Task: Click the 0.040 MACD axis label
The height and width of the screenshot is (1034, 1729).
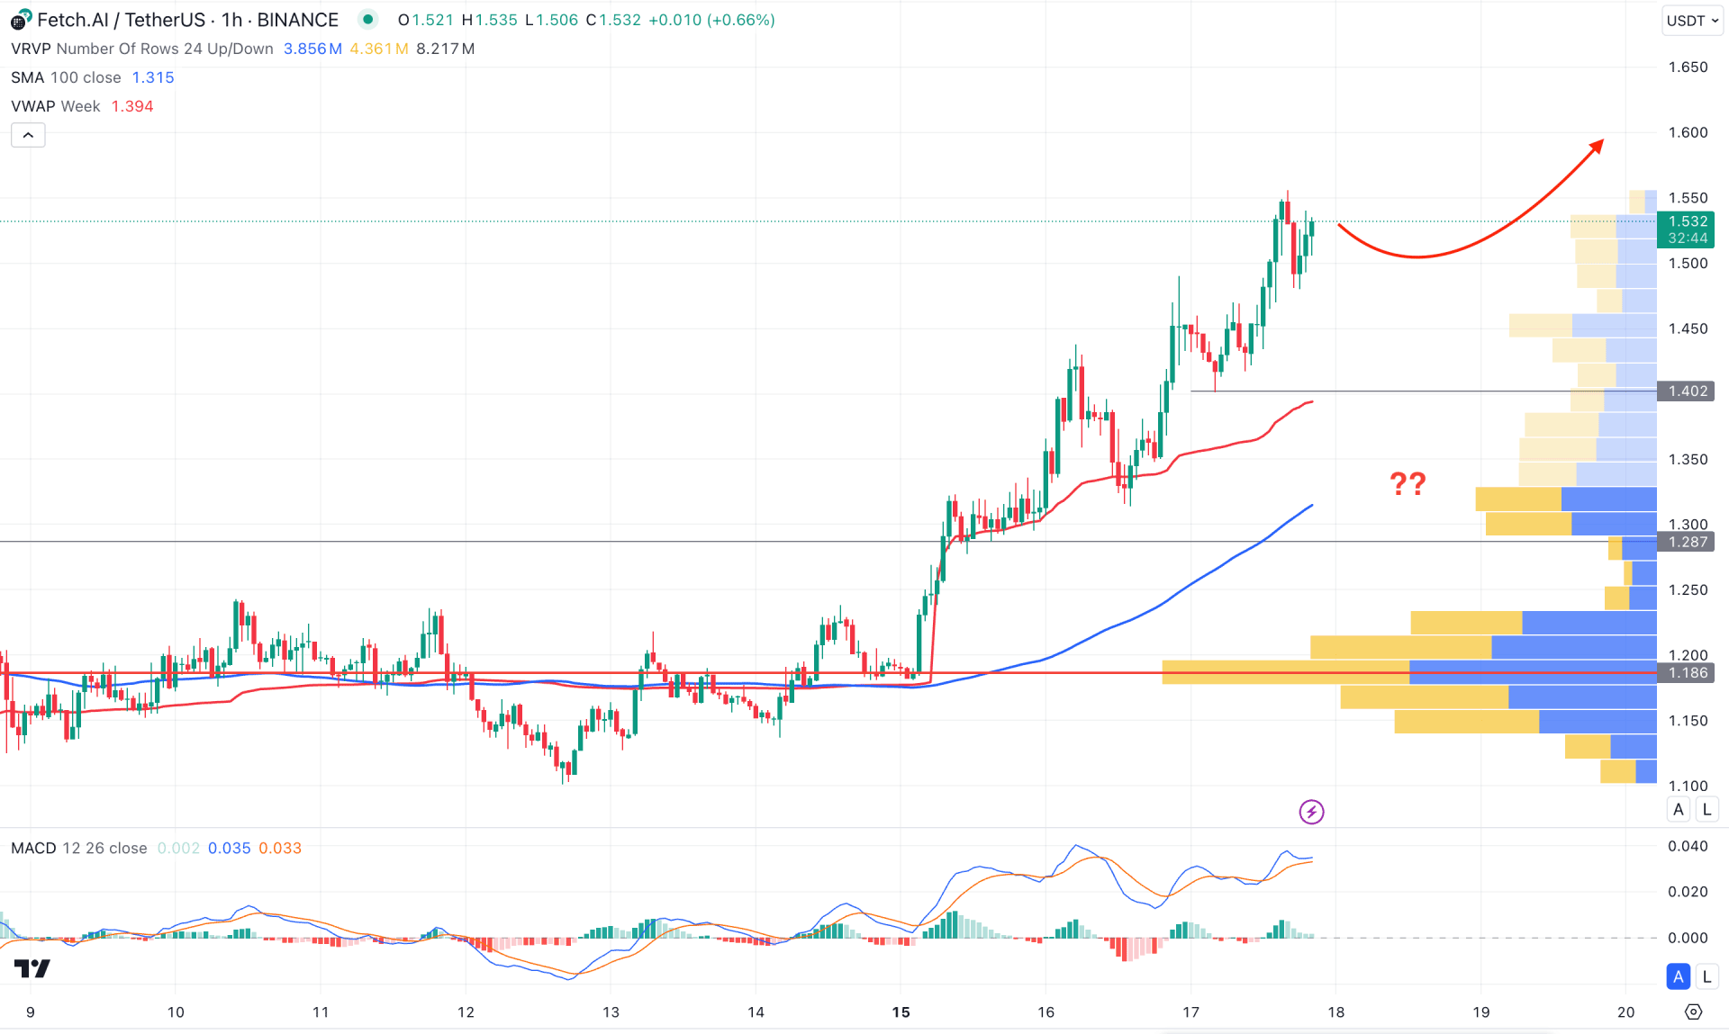Action: point(1688,846)
